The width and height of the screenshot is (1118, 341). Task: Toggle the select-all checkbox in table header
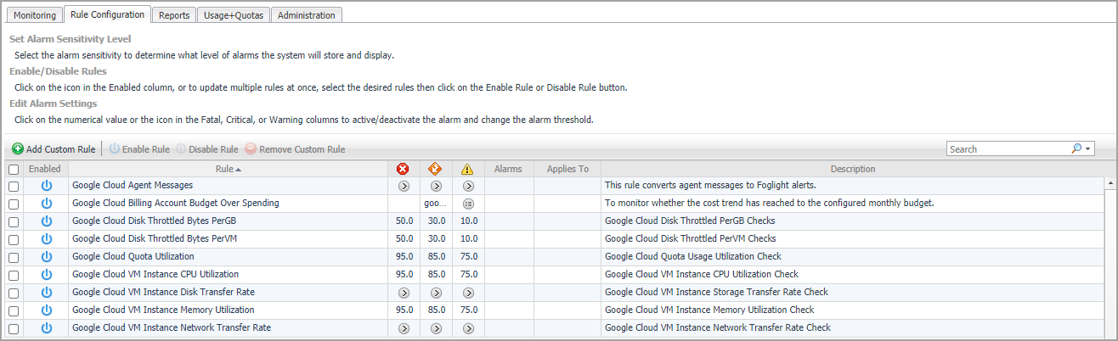coord(14,170)
